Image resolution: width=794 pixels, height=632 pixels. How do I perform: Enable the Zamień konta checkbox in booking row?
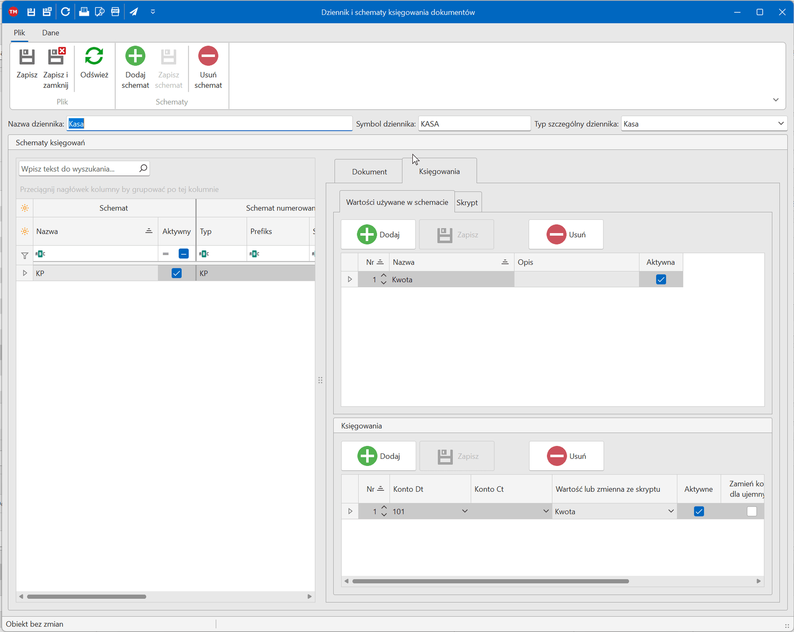tap(751, 511)
